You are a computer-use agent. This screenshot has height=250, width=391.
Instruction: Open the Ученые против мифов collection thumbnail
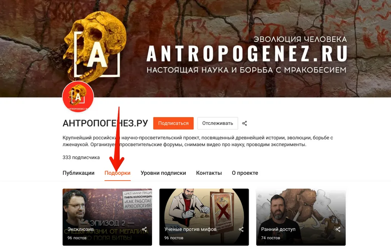[x=204, y=217]
